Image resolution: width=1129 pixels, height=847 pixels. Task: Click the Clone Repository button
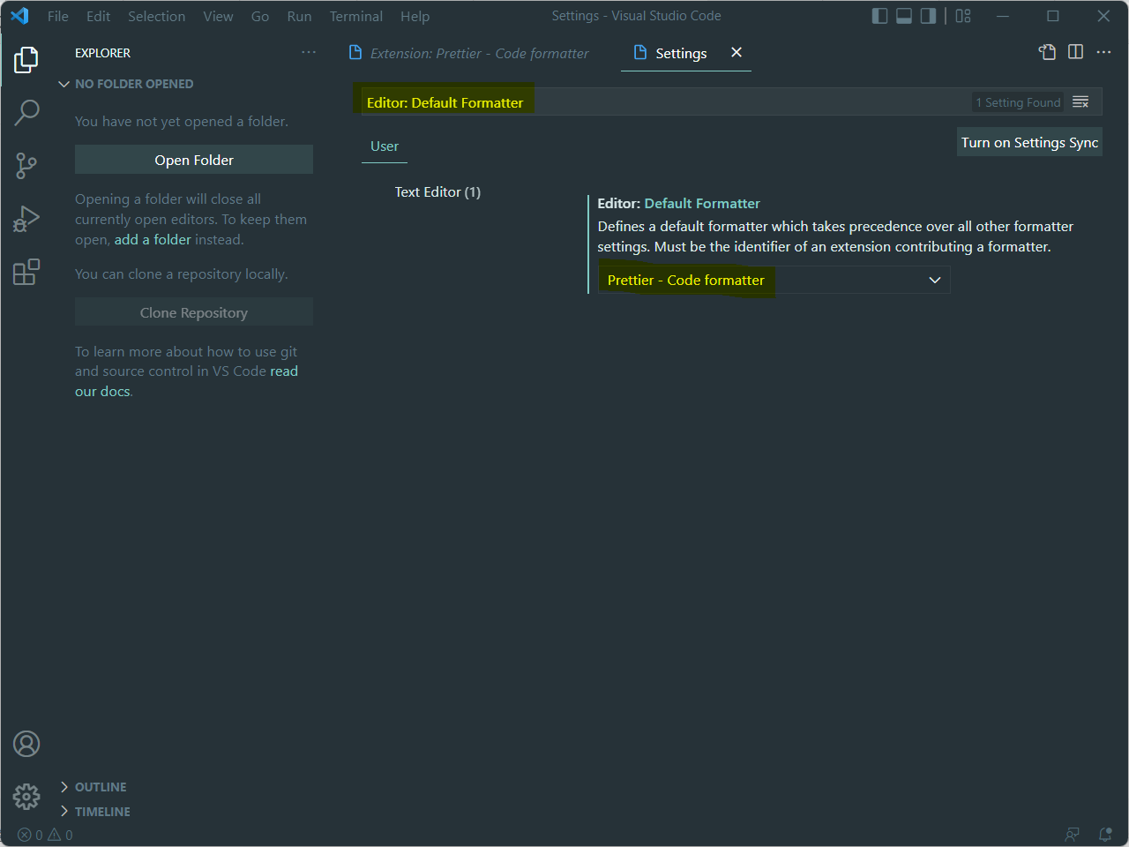(194, 312)
